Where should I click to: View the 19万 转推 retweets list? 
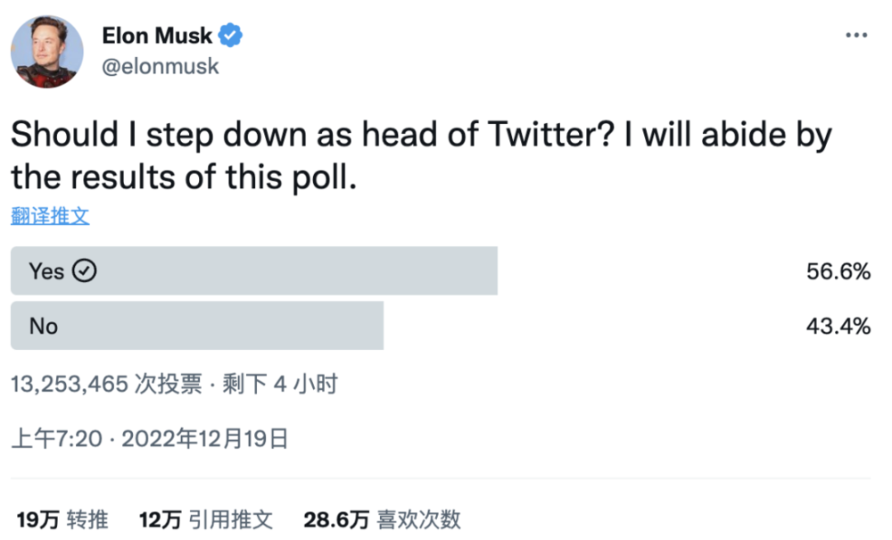coord(62,519)
